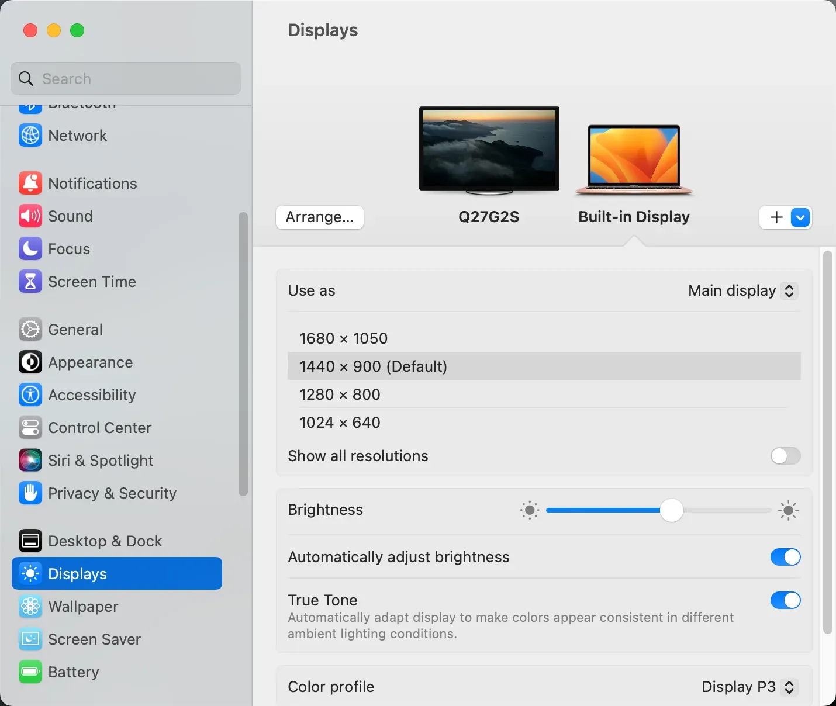Open General settings in the sidebar
The image size is (836, 706).
(x=117, y=330)
